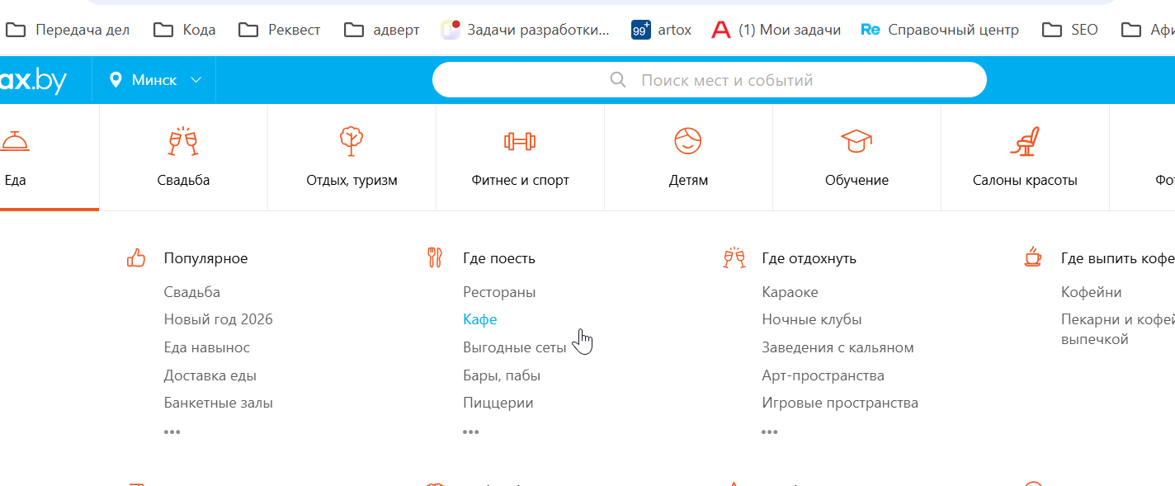Screen dimensions: 1175x486
Task: Open the Пиццерии link
Action: [x=498, y=403]
